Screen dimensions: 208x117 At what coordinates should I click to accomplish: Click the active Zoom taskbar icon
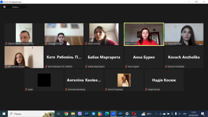(113, 114)
